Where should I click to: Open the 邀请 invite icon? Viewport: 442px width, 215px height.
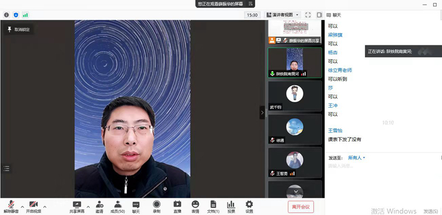[x=99, y=207]
